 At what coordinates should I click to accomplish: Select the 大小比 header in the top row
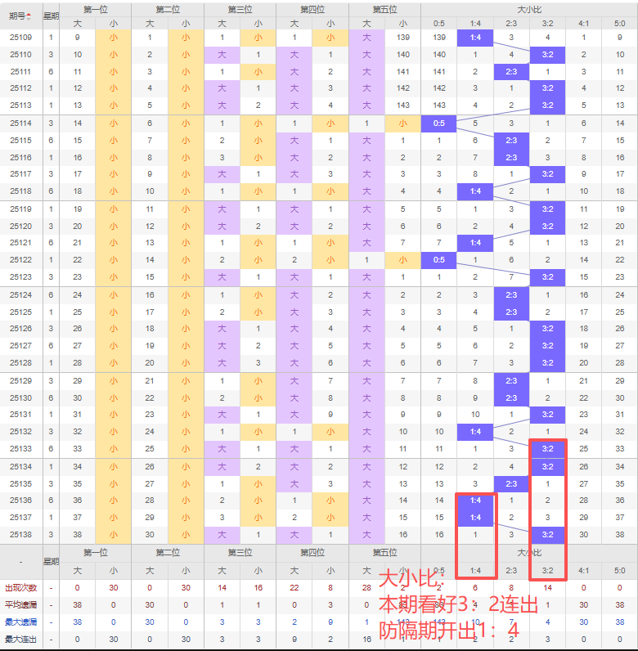pos(529,10)
